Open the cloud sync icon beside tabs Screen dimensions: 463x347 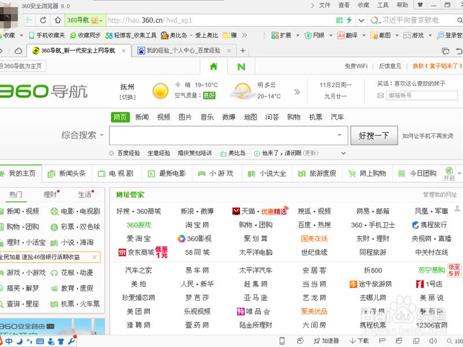[18, 51]
